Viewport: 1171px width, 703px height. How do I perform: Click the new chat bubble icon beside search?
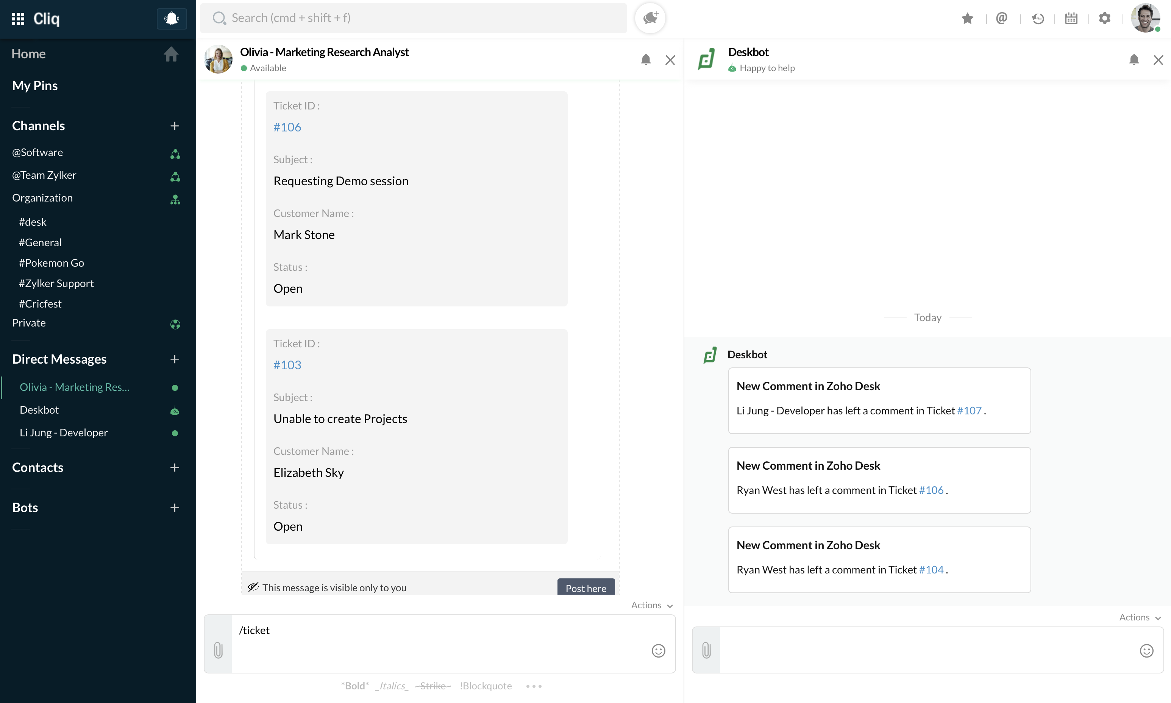tap(650, 18)
